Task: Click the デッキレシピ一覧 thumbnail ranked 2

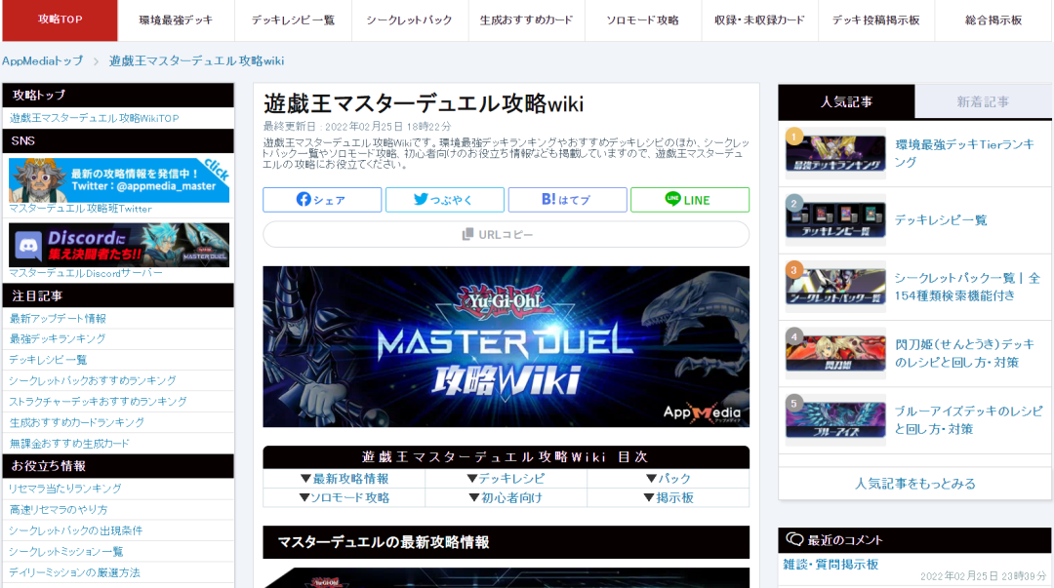Action: (x=835, y=219)
